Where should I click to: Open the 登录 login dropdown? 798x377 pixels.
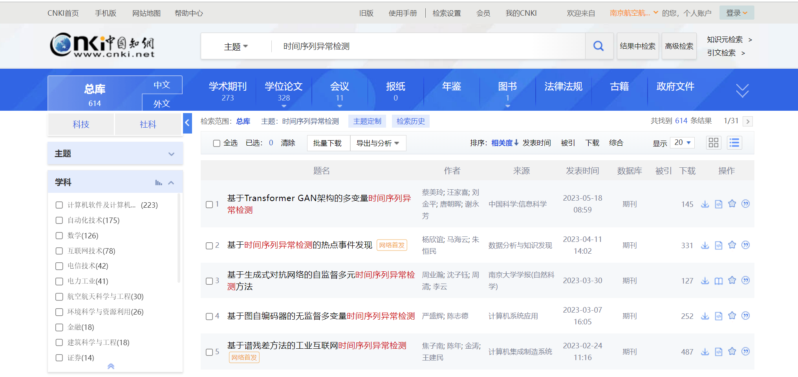[x=736, y=13]
